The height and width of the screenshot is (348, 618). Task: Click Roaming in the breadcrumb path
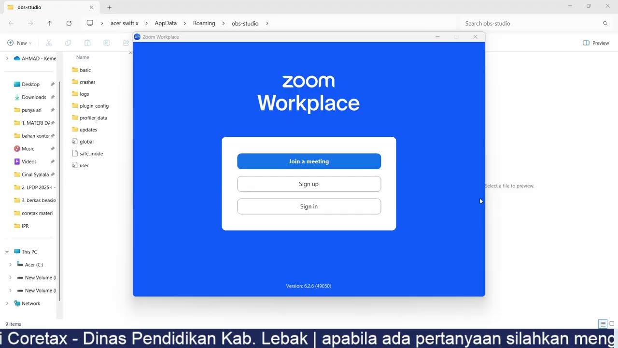(204, 23)
